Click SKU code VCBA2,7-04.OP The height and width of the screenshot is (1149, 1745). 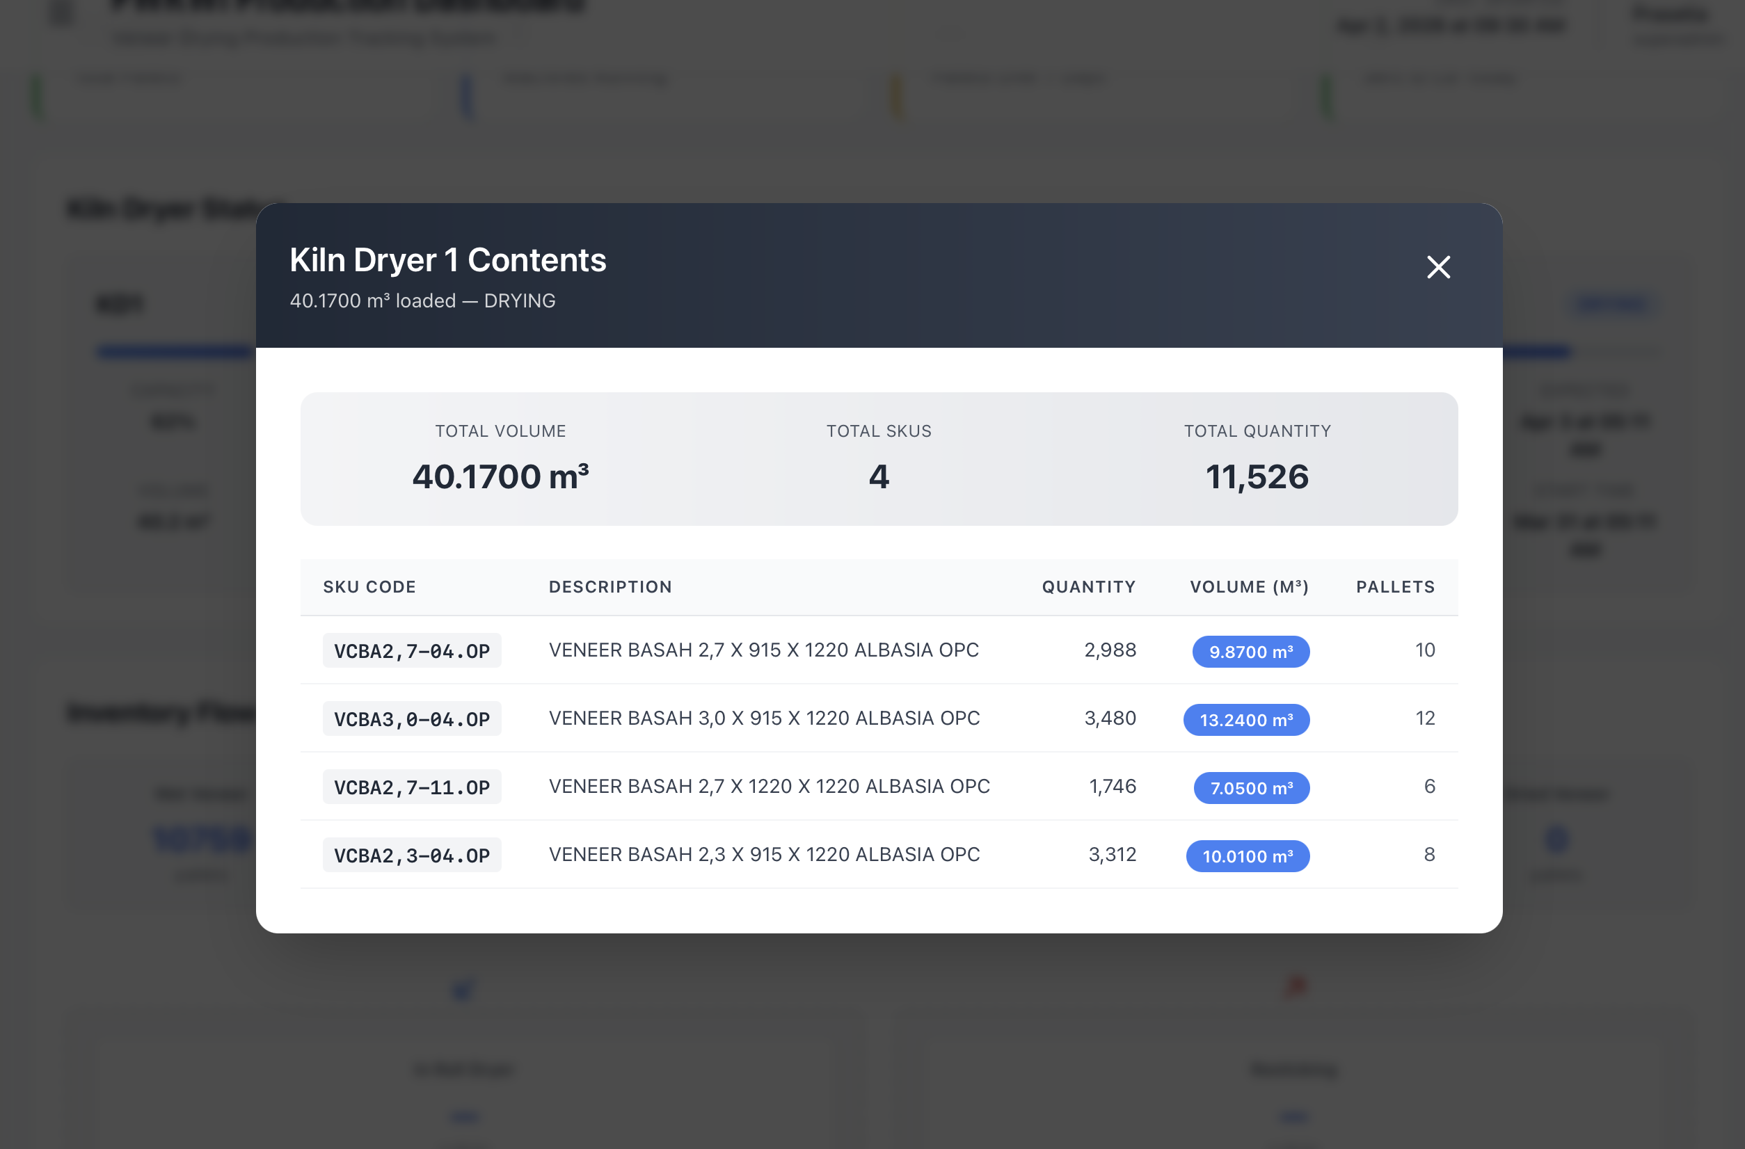(411, 651)
